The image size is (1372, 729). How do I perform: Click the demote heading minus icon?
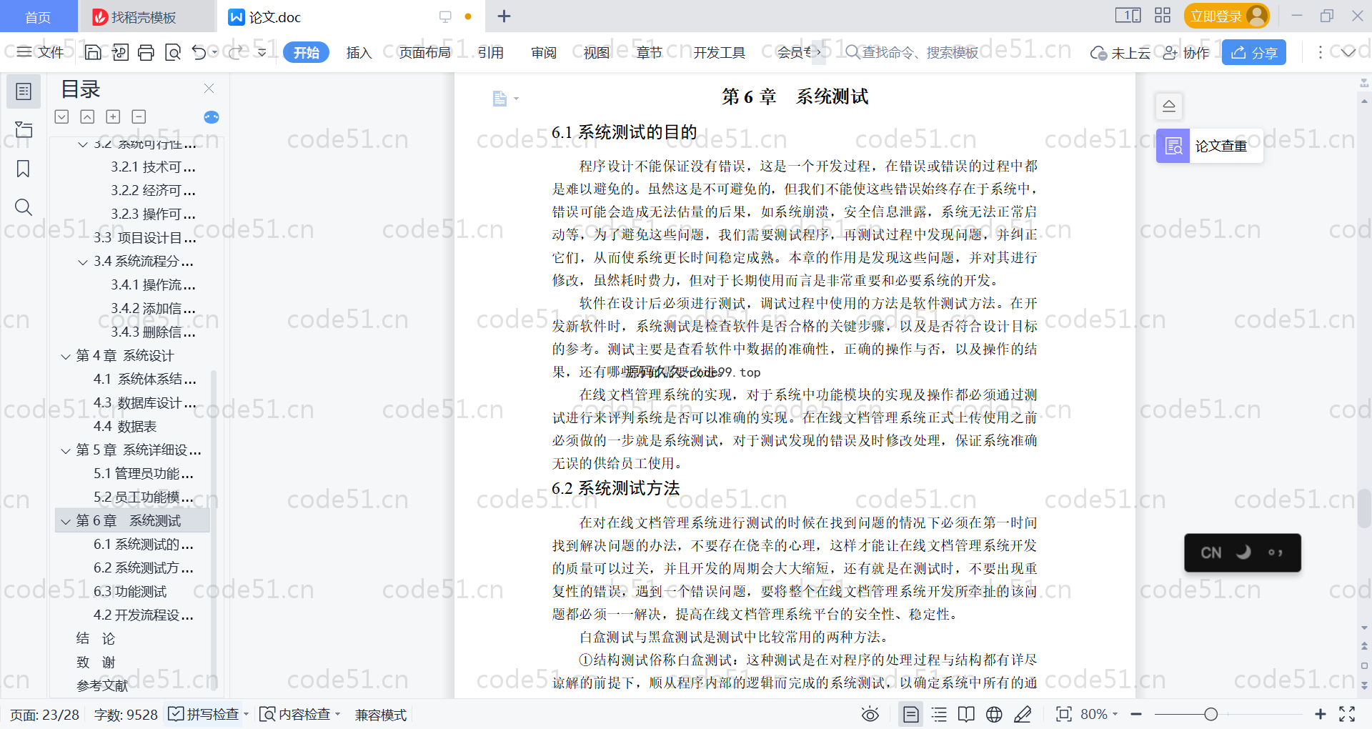(x=139, y=116)
